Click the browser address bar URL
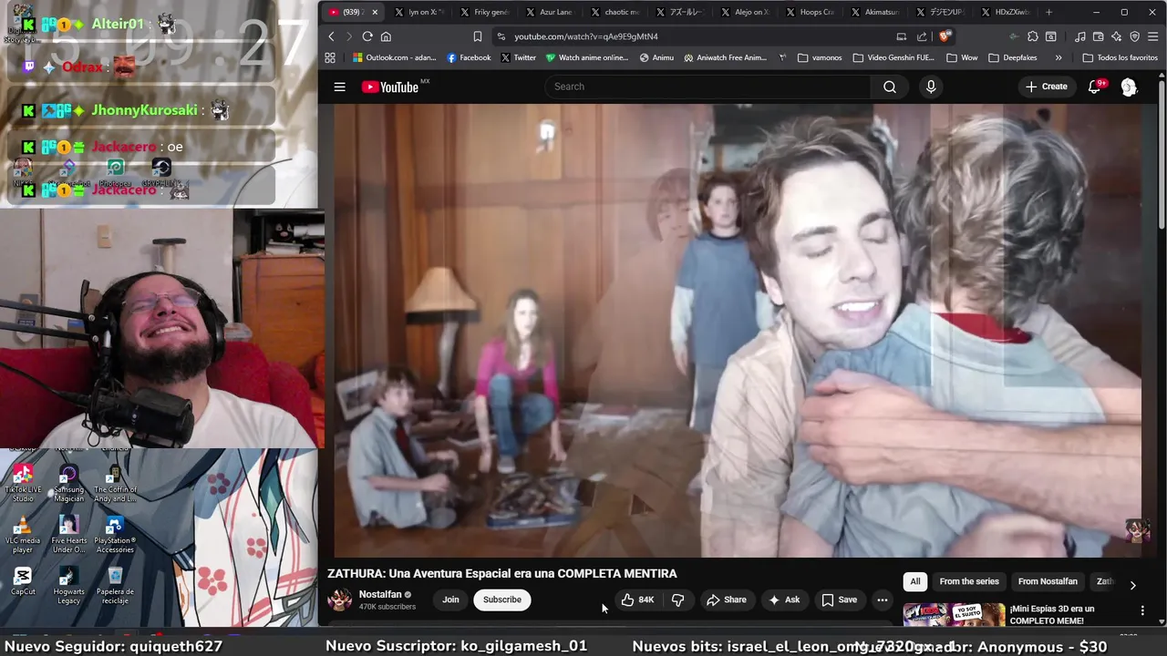Image resolution: width=1167 pixels, height=656 pixels. [x=585, y=36]
